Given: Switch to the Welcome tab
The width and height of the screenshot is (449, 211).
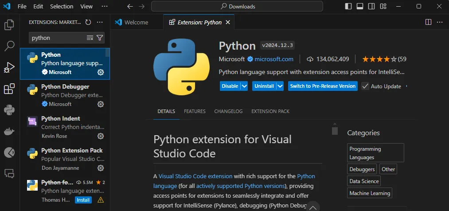Looking at the screenshot, I should (137, 22).
